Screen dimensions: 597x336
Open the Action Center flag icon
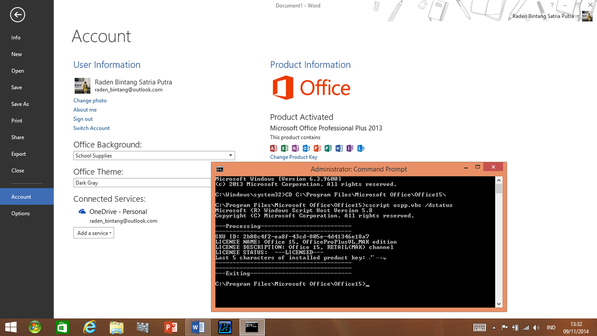pos(505,328)
